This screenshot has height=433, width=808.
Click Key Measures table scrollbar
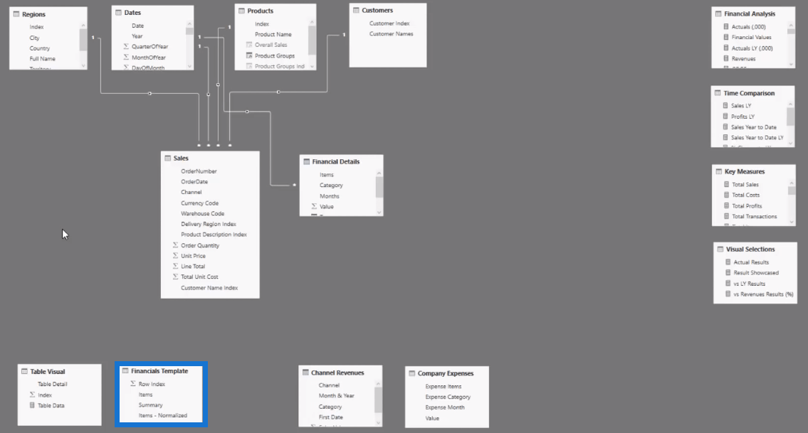(792, 191)
